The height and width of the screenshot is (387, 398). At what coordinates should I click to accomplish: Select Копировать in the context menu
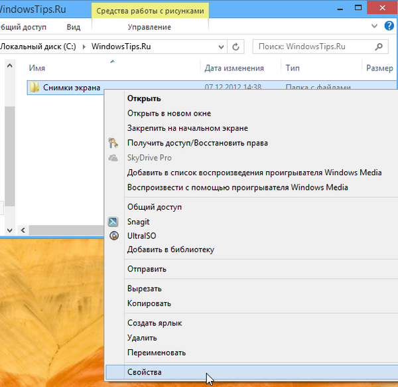coord(149,303)
